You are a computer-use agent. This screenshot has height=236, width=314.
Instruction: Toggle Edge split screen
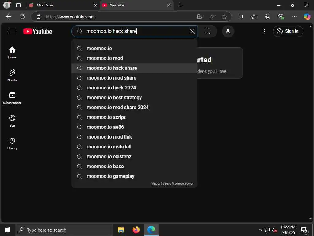(x=240, y=17)
